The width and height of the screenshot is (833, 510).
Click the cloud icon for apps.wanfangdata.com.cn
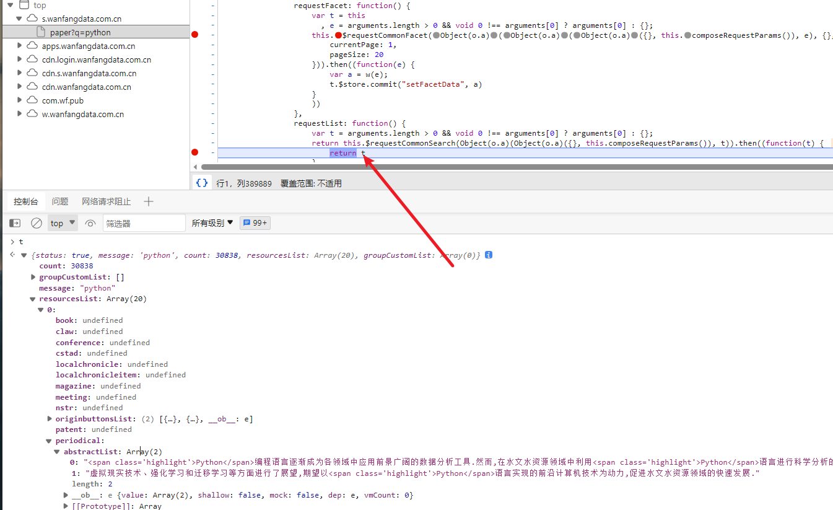32,46
